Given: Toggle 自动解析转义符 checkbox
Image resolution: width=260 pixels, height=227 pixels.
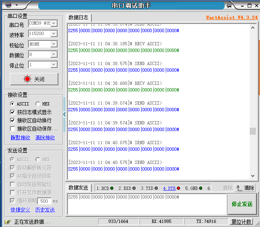Looking at the screenshot, I should point(12,168).
